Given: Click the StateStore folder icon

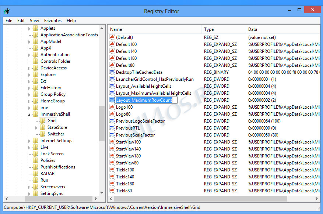Looking at the screenshot, I should tap(43, 127).
